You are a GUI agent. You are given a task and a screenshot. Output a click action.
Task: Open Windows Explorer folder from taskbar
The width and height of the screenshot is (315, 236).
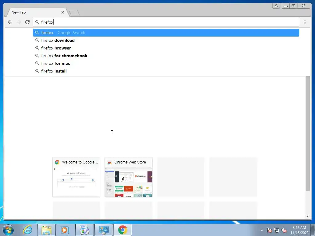pyautogui.click(x=46, y=230)
